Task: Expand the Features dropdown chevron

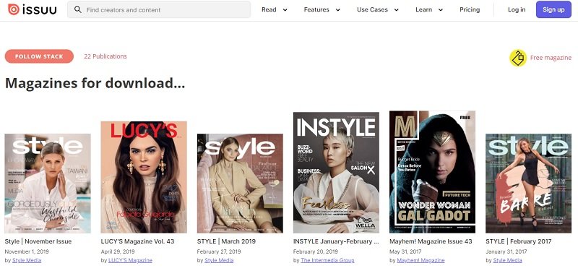Action: pos(337,10)
